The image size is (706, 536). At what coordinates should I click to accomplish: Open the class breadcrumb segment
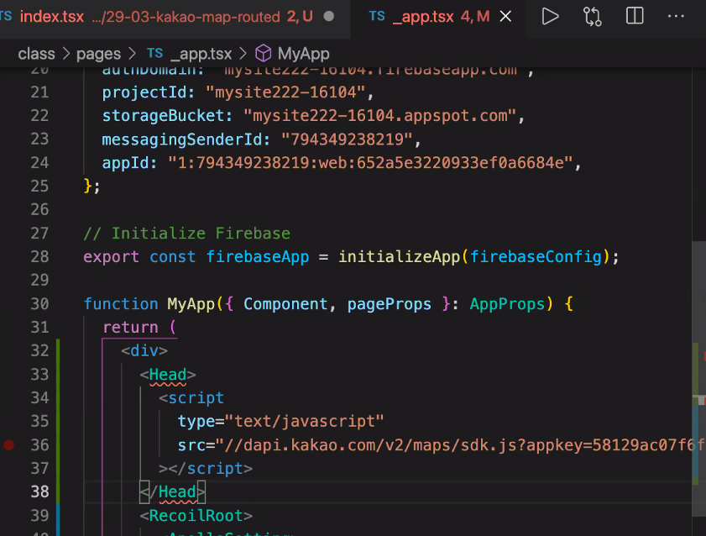click(36, 54)
